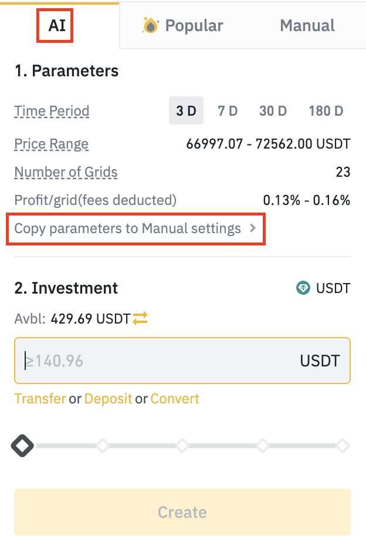Click the slider handle at 0%
The width and height of the screenshot is (366, 552).
coord(22,446)
